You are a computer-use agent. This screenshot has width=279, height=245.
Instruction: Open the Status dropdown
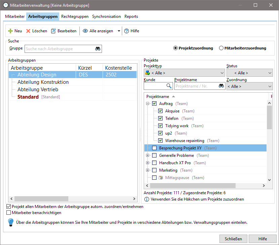click(249, 73)
